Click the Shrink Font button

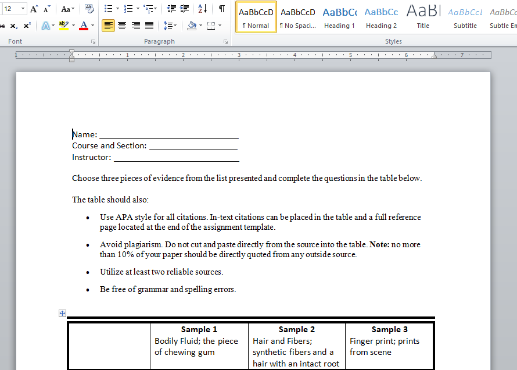(47, 9)
